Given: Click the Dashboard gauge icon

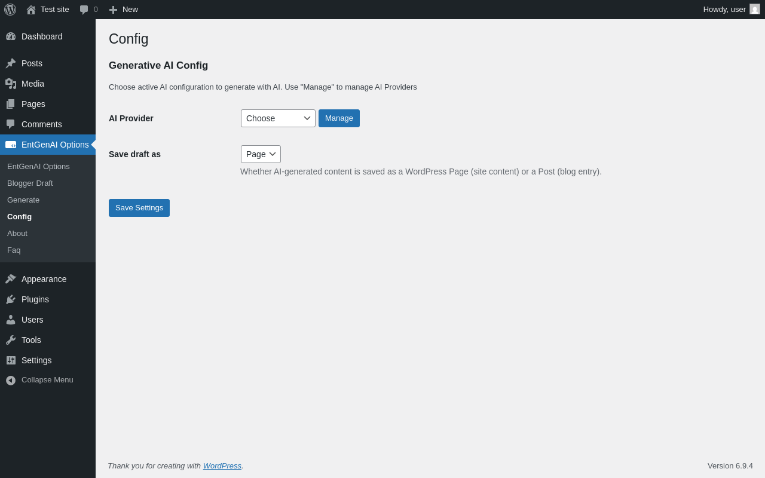Looking at the screenshot, I should pyautogui.click(x=11, y=36).
